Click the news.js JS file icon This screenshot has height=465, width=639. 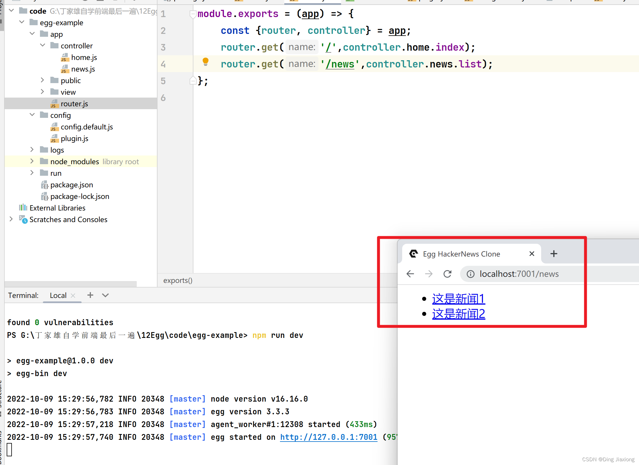coord(65,69)
